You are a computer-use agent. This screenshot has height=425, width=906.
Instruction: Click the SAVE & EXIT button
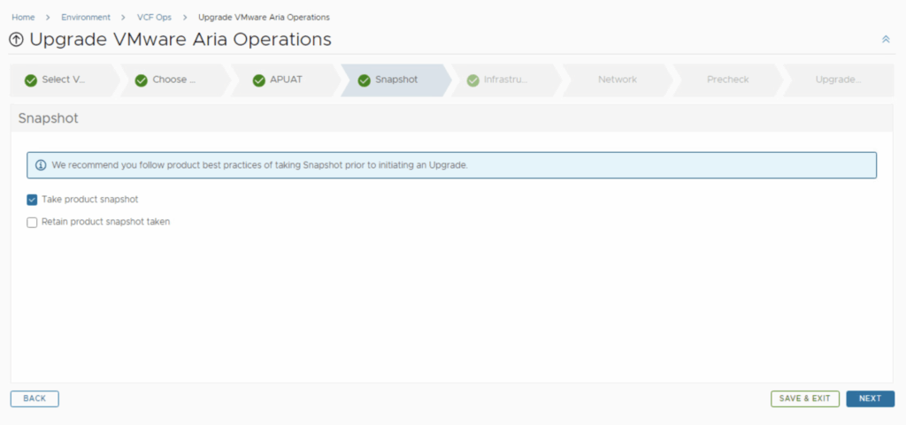[804, 398]
